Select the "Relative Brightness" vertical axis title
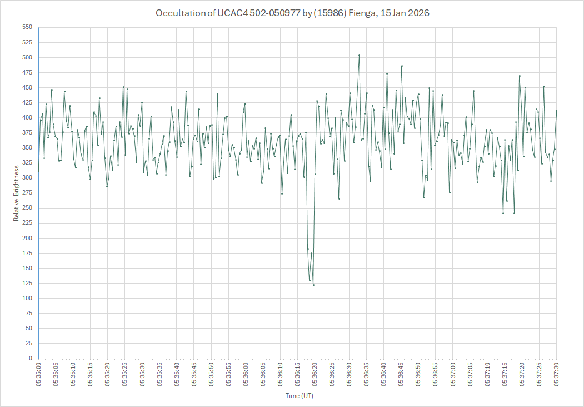Image resolution: width=584 pixels, height=407 pixels. coord(16,193)
